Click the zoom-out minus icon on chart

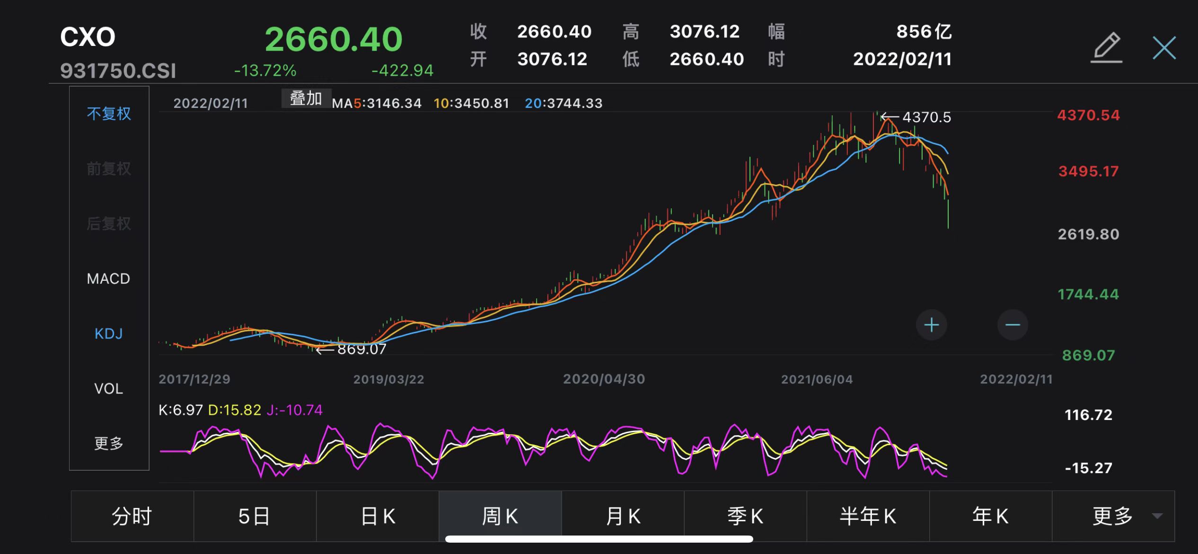(1012, 324)
